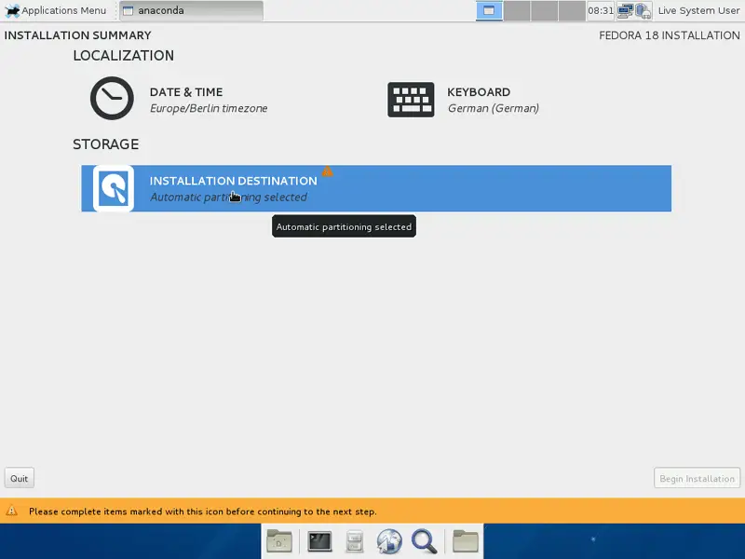Open the Date & Time clock icon
This screenshot has height=559, width=745.
pos(112,99)
